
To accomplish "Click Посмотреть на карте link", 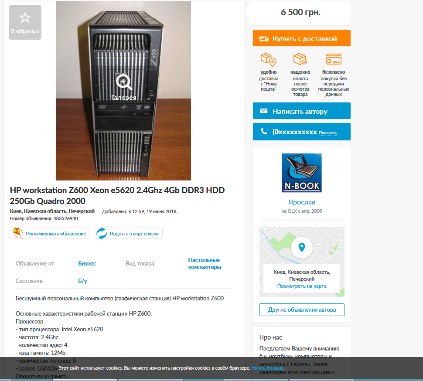I will coord(302,286).
